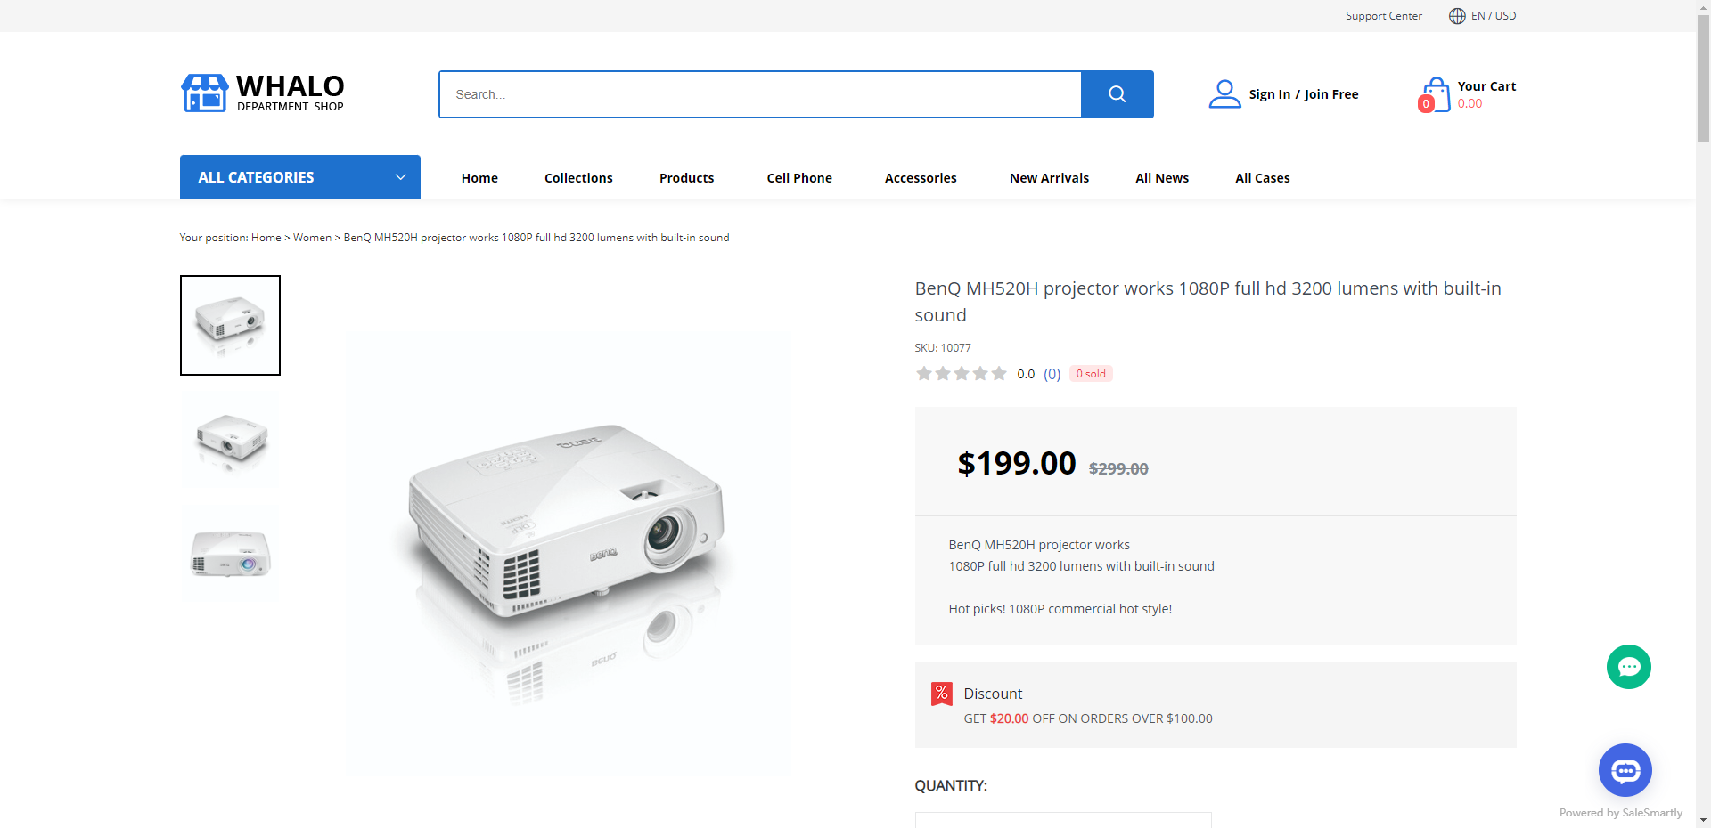Open EN / USD language currency selector
1711x828 pixels.
coord(1493,16)
